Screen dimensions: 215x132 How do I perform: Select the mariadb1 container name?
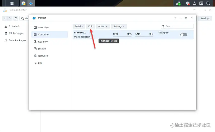click(80, 33)
